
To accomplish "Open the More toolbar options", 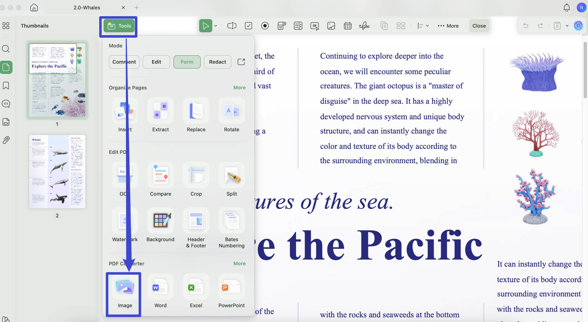I will tap(448, 26).
